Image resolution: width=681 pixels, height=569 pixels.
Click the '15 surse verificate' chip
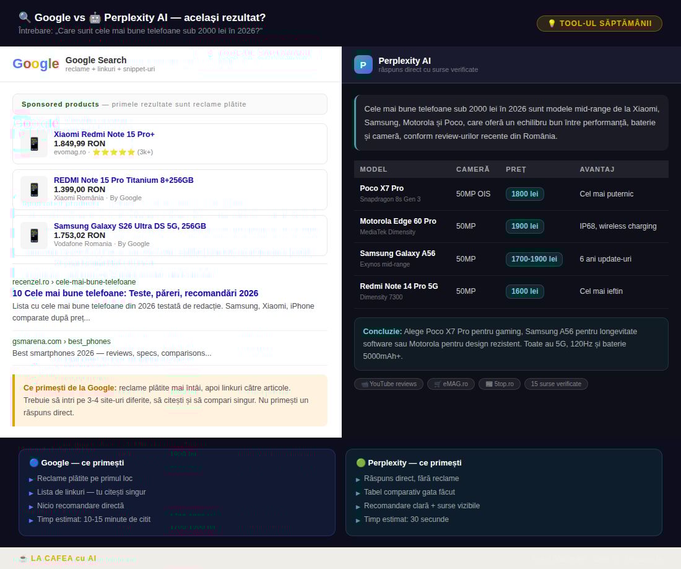click(556, 384)
